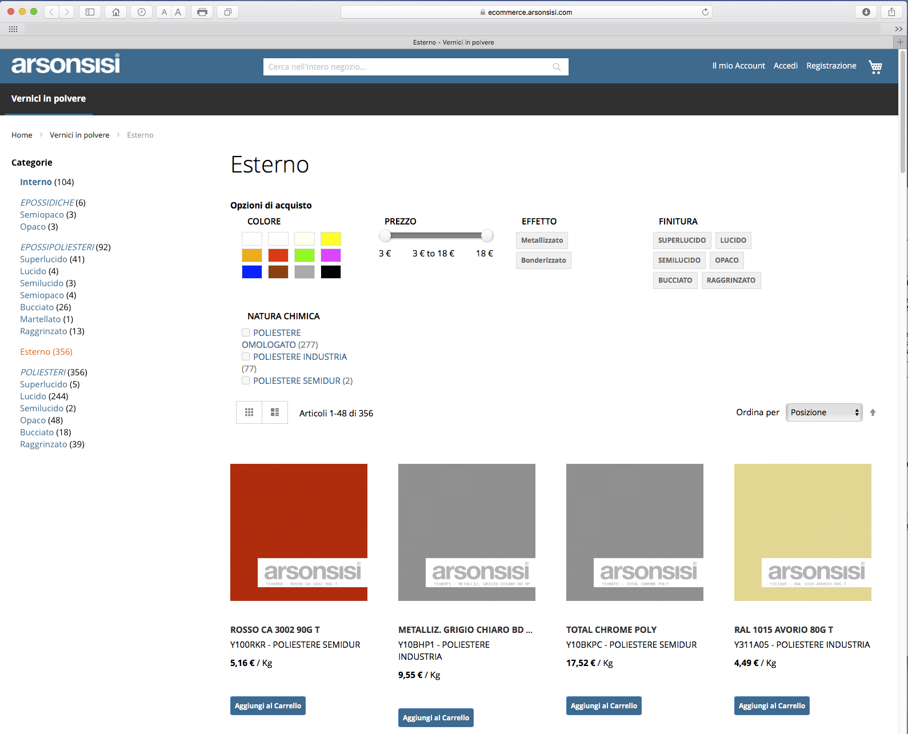Filter by LUCIDO finish
The image size is (908, 734).
(733, 240)
